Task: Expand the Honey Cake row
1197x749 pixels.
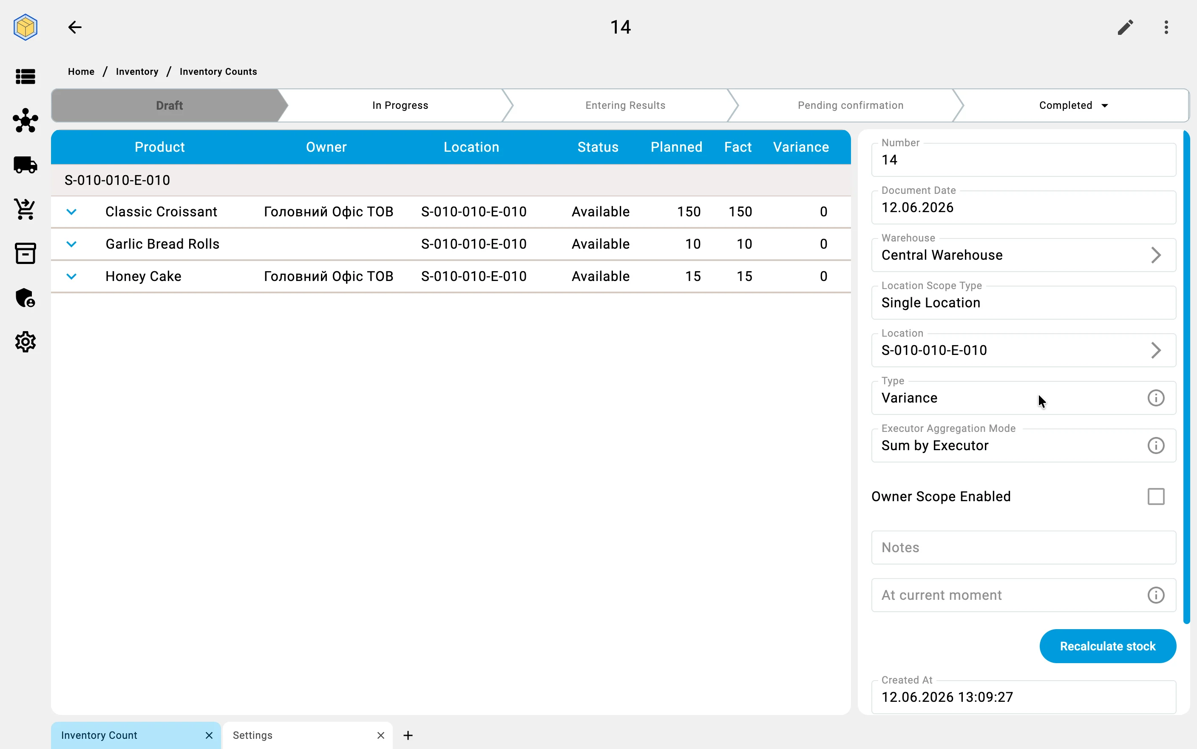Action: [x=71, y=276]
